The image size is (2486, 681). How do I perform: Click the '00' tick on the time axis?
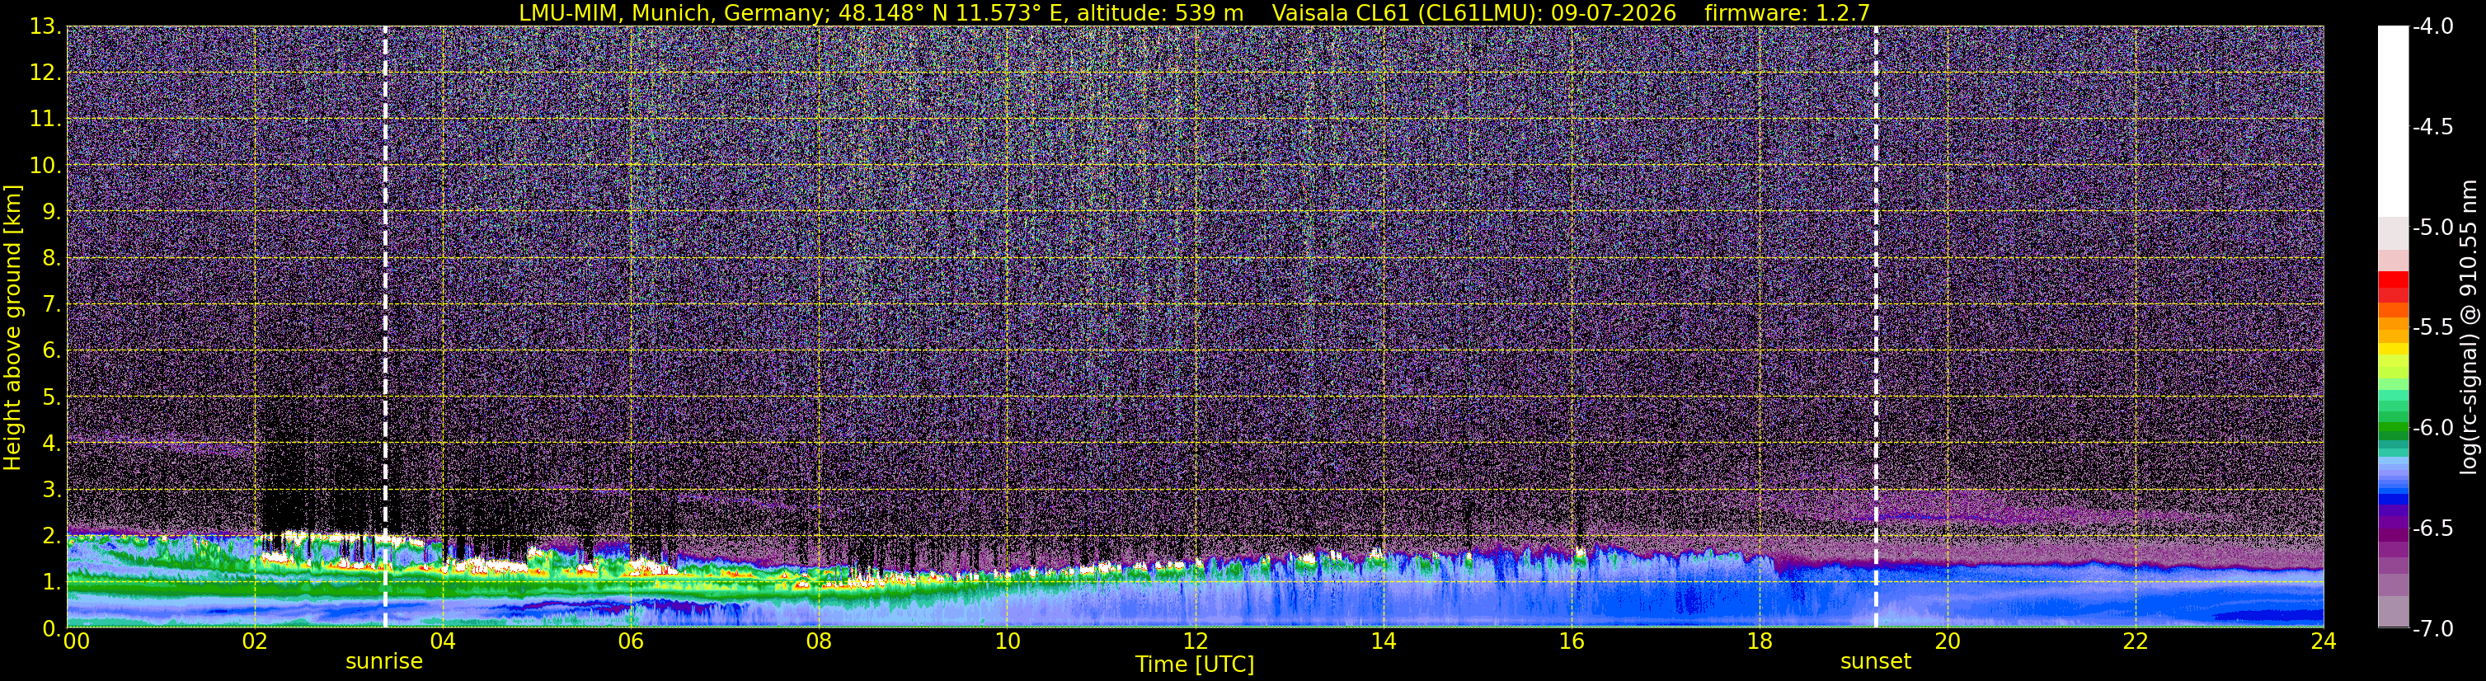(x=76, y=641)
